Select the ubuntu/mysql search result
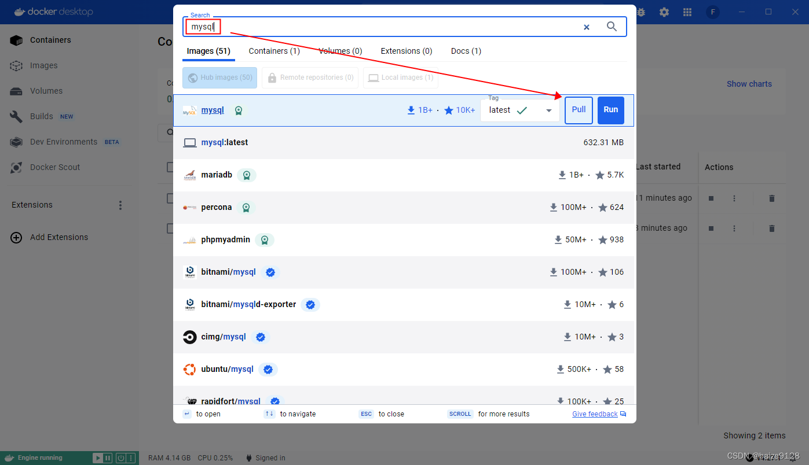 coord(404,369)
